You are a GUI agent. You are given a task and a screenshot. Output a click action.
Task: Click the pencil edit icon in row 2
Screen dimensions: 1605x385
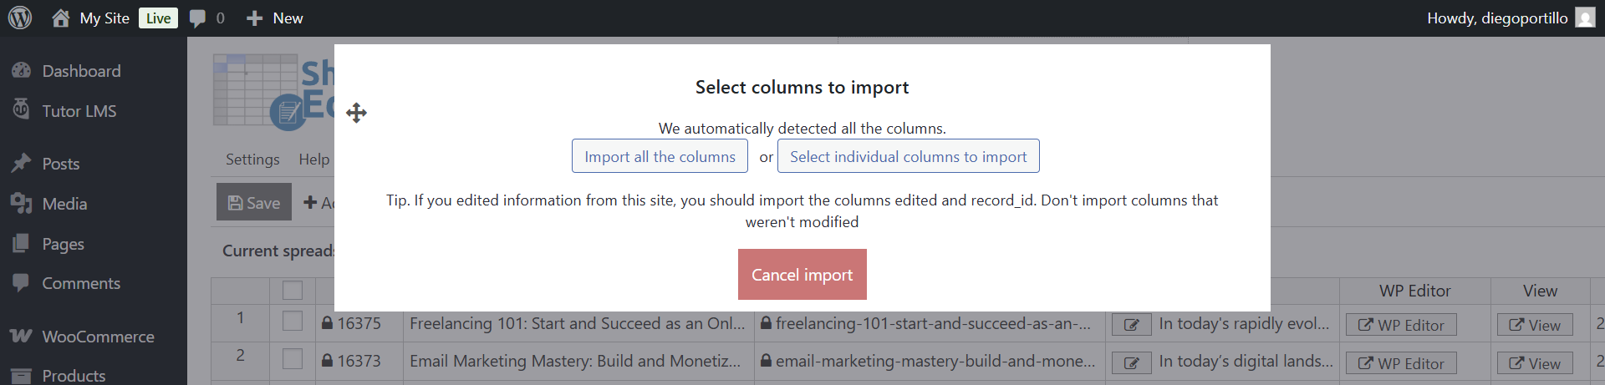tap(1131, 362)
